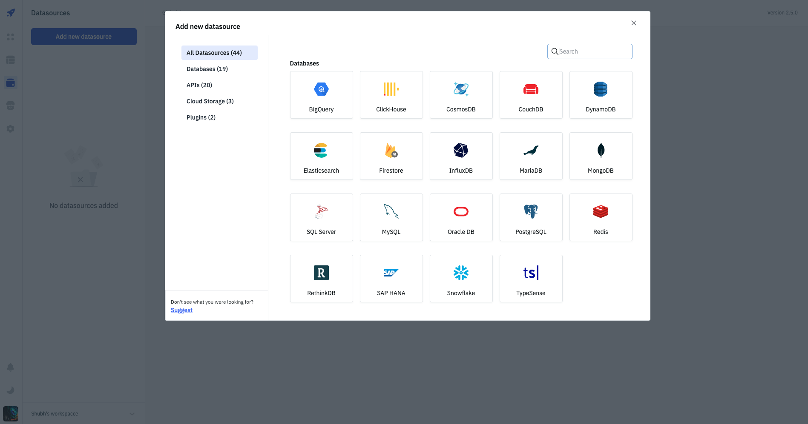Screen dimensions: 808x424
Task: Select the Snowflake datasource icon
Action: (461, 273)
